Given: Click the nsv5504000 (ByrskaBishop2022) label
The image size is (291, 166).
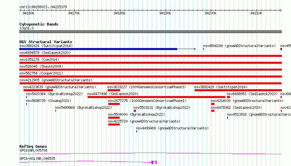Looking at the screenshot, I should point(136,114).
